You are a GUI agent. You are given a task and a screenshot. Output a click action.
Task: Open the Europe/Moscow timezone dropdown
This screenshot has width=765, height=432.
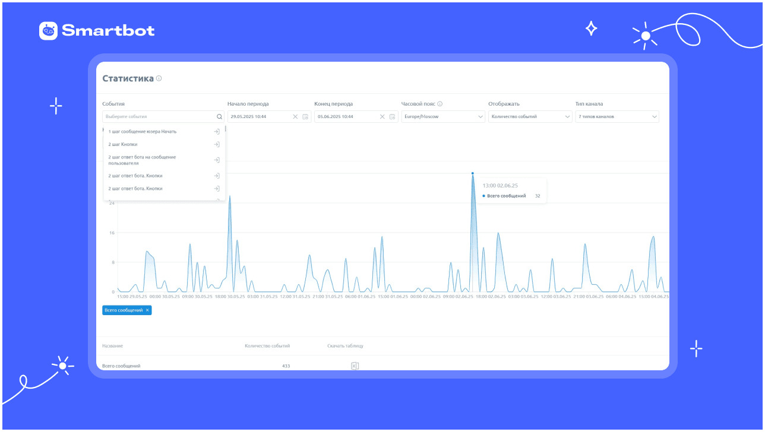tap(443, 117)
